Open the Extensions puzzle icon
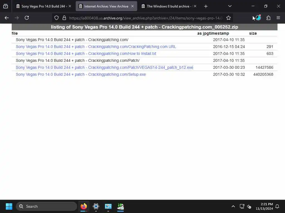Viewport: 285px width, 213px height. (268, 18)
